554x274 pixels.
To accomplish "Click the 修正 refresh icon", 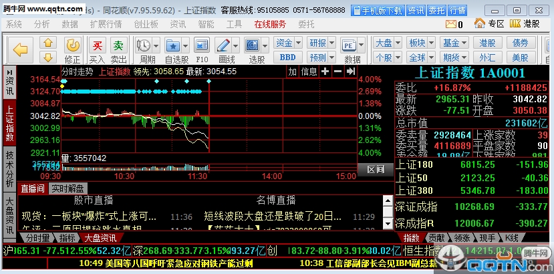I will [x=72, y=45].
